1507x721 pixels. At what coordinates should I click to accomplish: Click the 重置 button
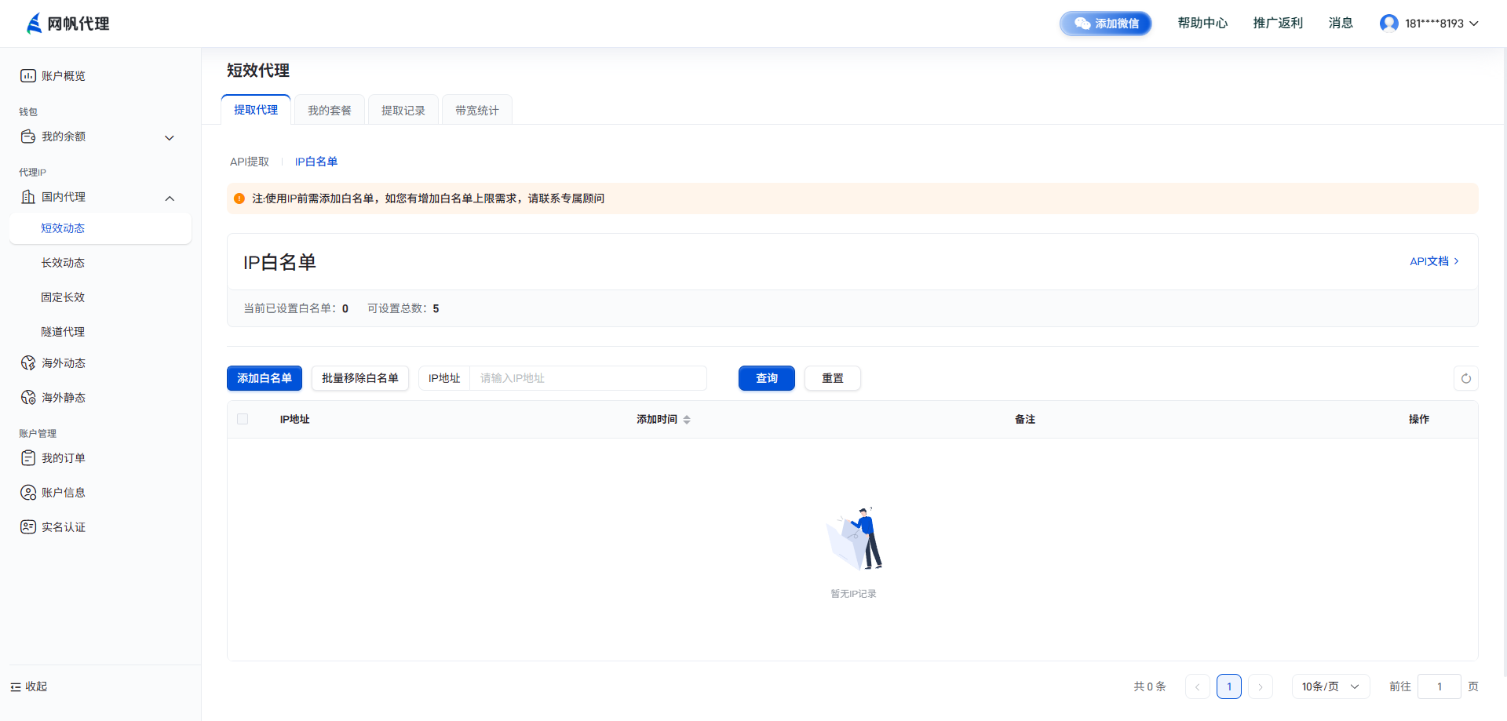click(x=833, y=378)
